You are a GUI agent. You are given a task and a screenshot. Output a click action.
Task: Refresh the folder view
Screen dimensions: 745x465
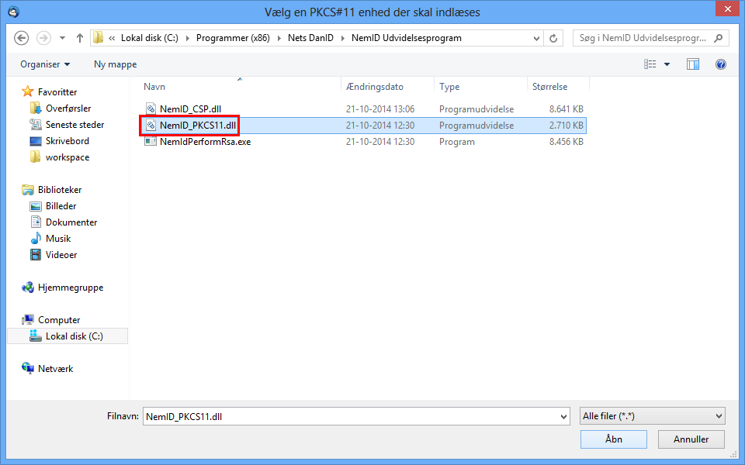(553, 38)
